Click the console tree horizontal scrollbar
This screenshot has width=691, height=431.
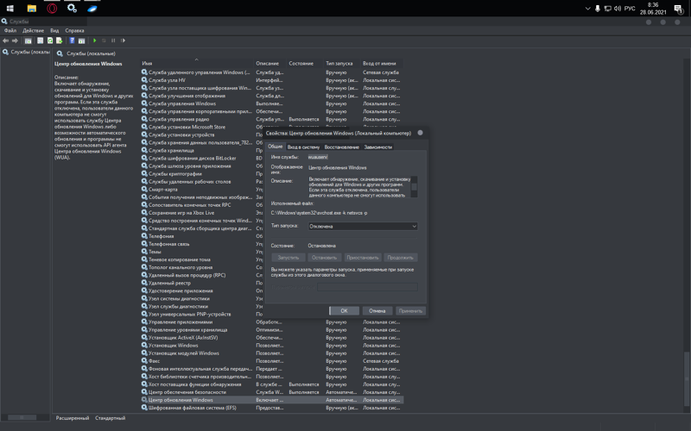pos(22,417)
